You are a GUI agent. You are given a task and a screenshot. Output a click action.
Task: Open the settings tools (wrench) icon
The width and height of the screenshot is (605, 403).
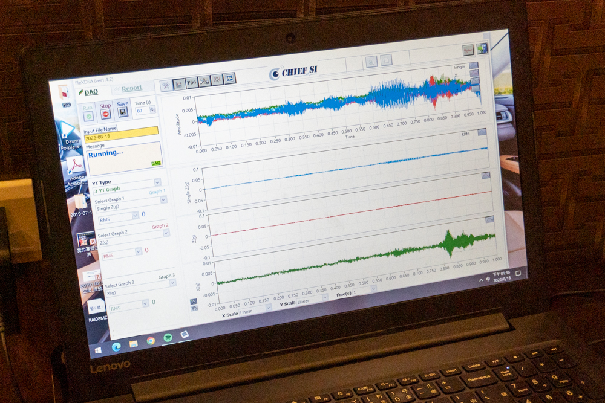[x=166, y=86]
